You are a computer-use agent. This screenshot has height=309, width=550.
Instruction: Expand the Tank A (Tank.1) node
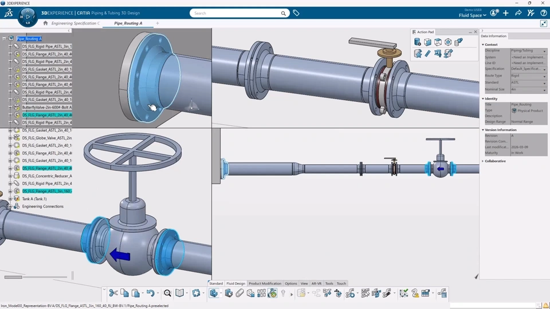pos(10,199)
